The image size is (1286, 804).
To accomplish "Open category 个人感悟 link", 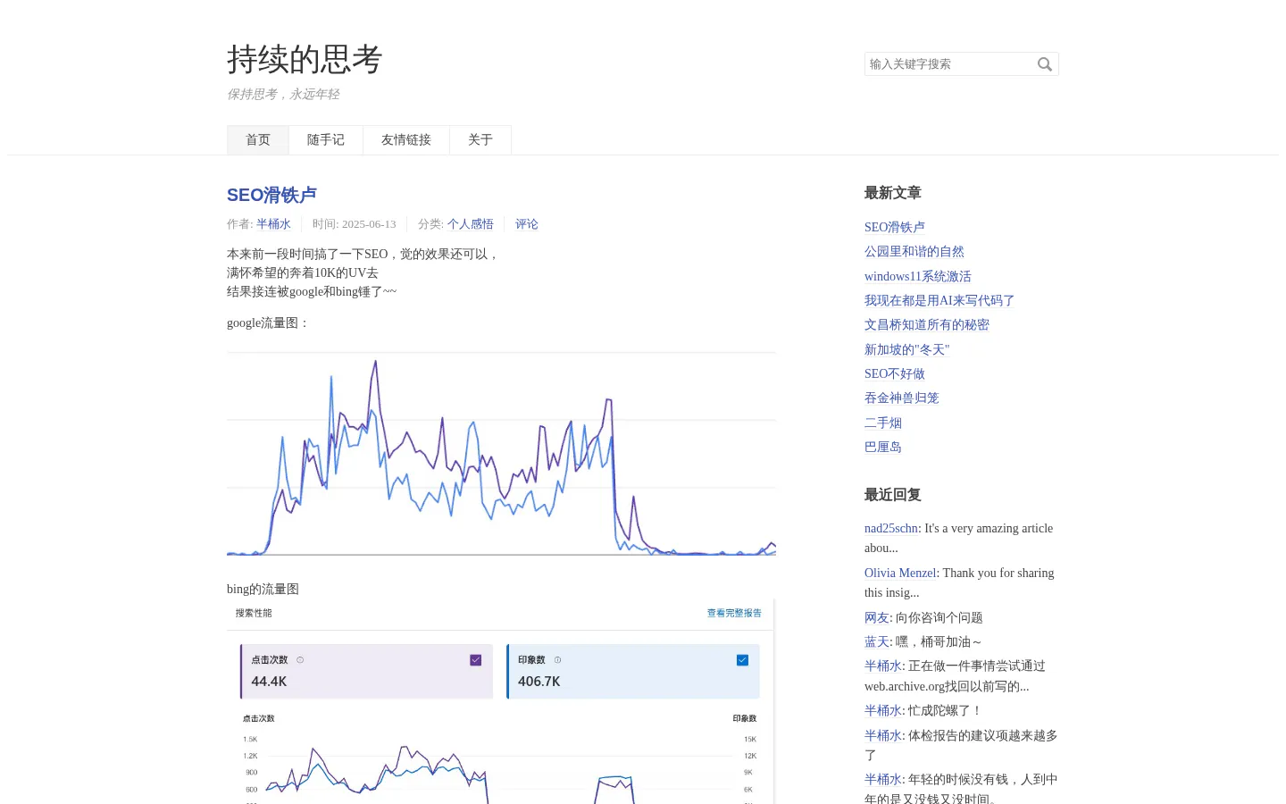I will pos(471,224).
